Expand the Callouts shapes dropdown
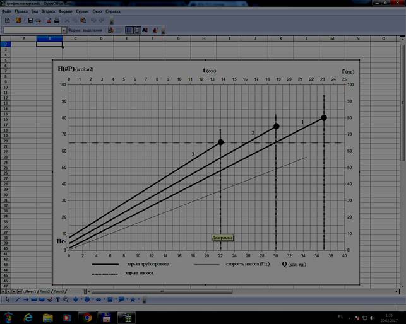This screenshot has width=406, height=324. [124, 299]
